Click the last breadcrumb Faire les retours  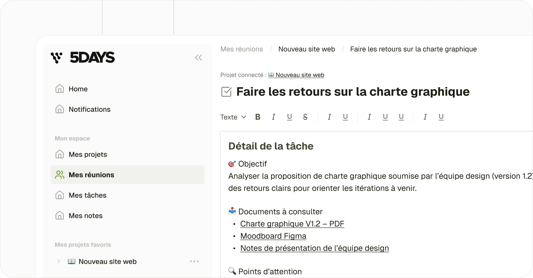click(x=413, y=49)
